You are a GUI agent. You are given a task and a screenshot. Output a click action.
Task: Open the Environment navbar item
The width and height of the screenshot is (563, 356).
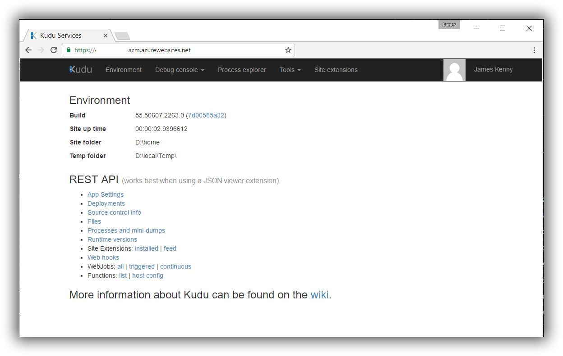124,70
